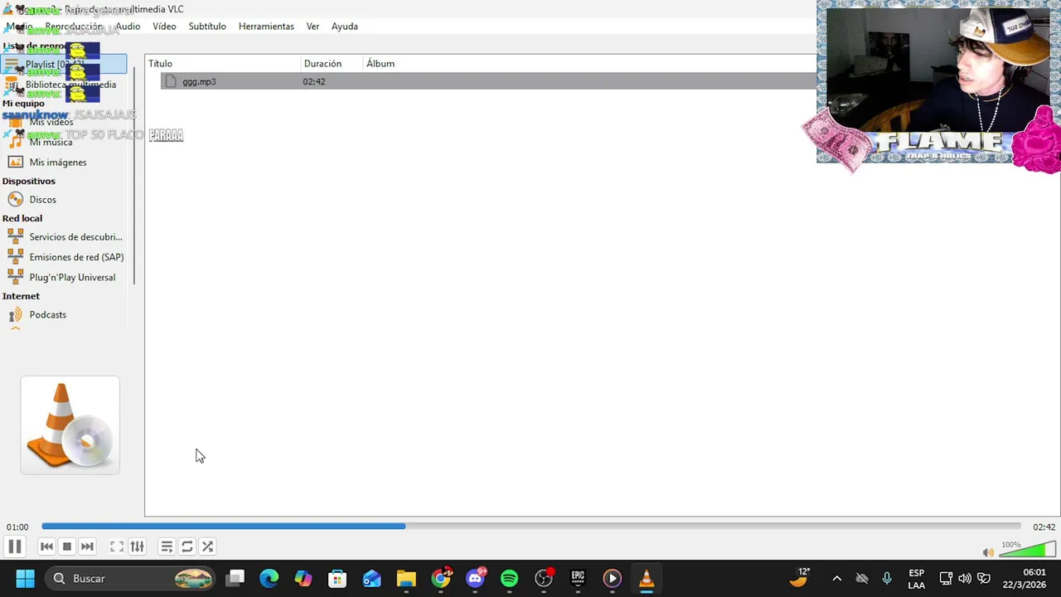This screenshot has height=597, width=1061.
Task: Click the 02:42 duration of ggg.mp3
Action: point(314,81)
